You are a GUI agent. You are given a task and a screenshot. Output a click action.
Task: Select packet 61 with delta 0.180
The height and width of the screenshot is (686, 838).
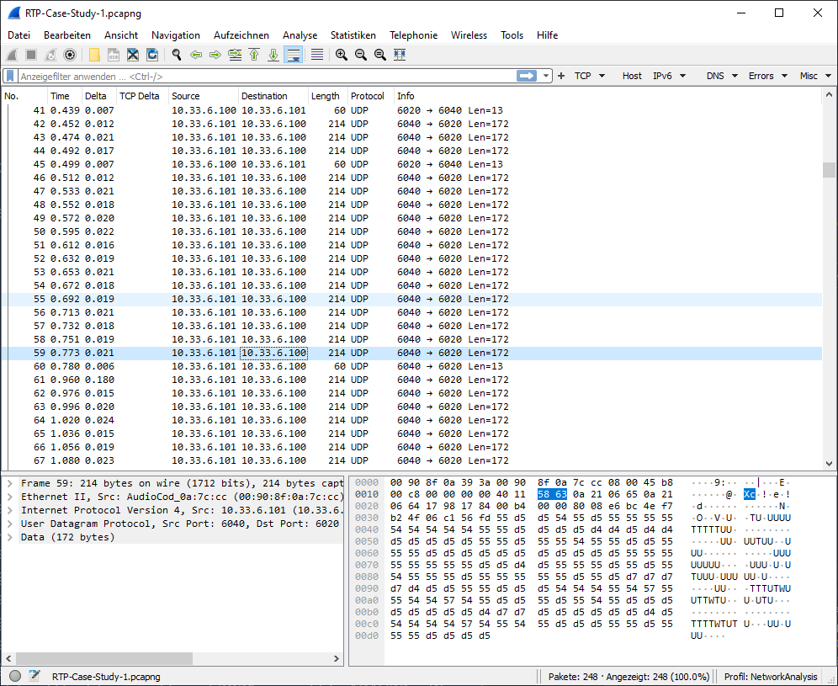(x=411, y=380)
